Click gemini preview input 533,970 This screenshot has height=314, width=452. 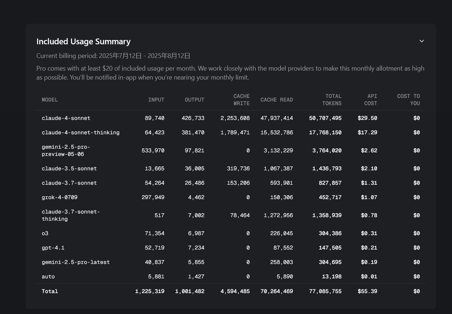point(153,151)
